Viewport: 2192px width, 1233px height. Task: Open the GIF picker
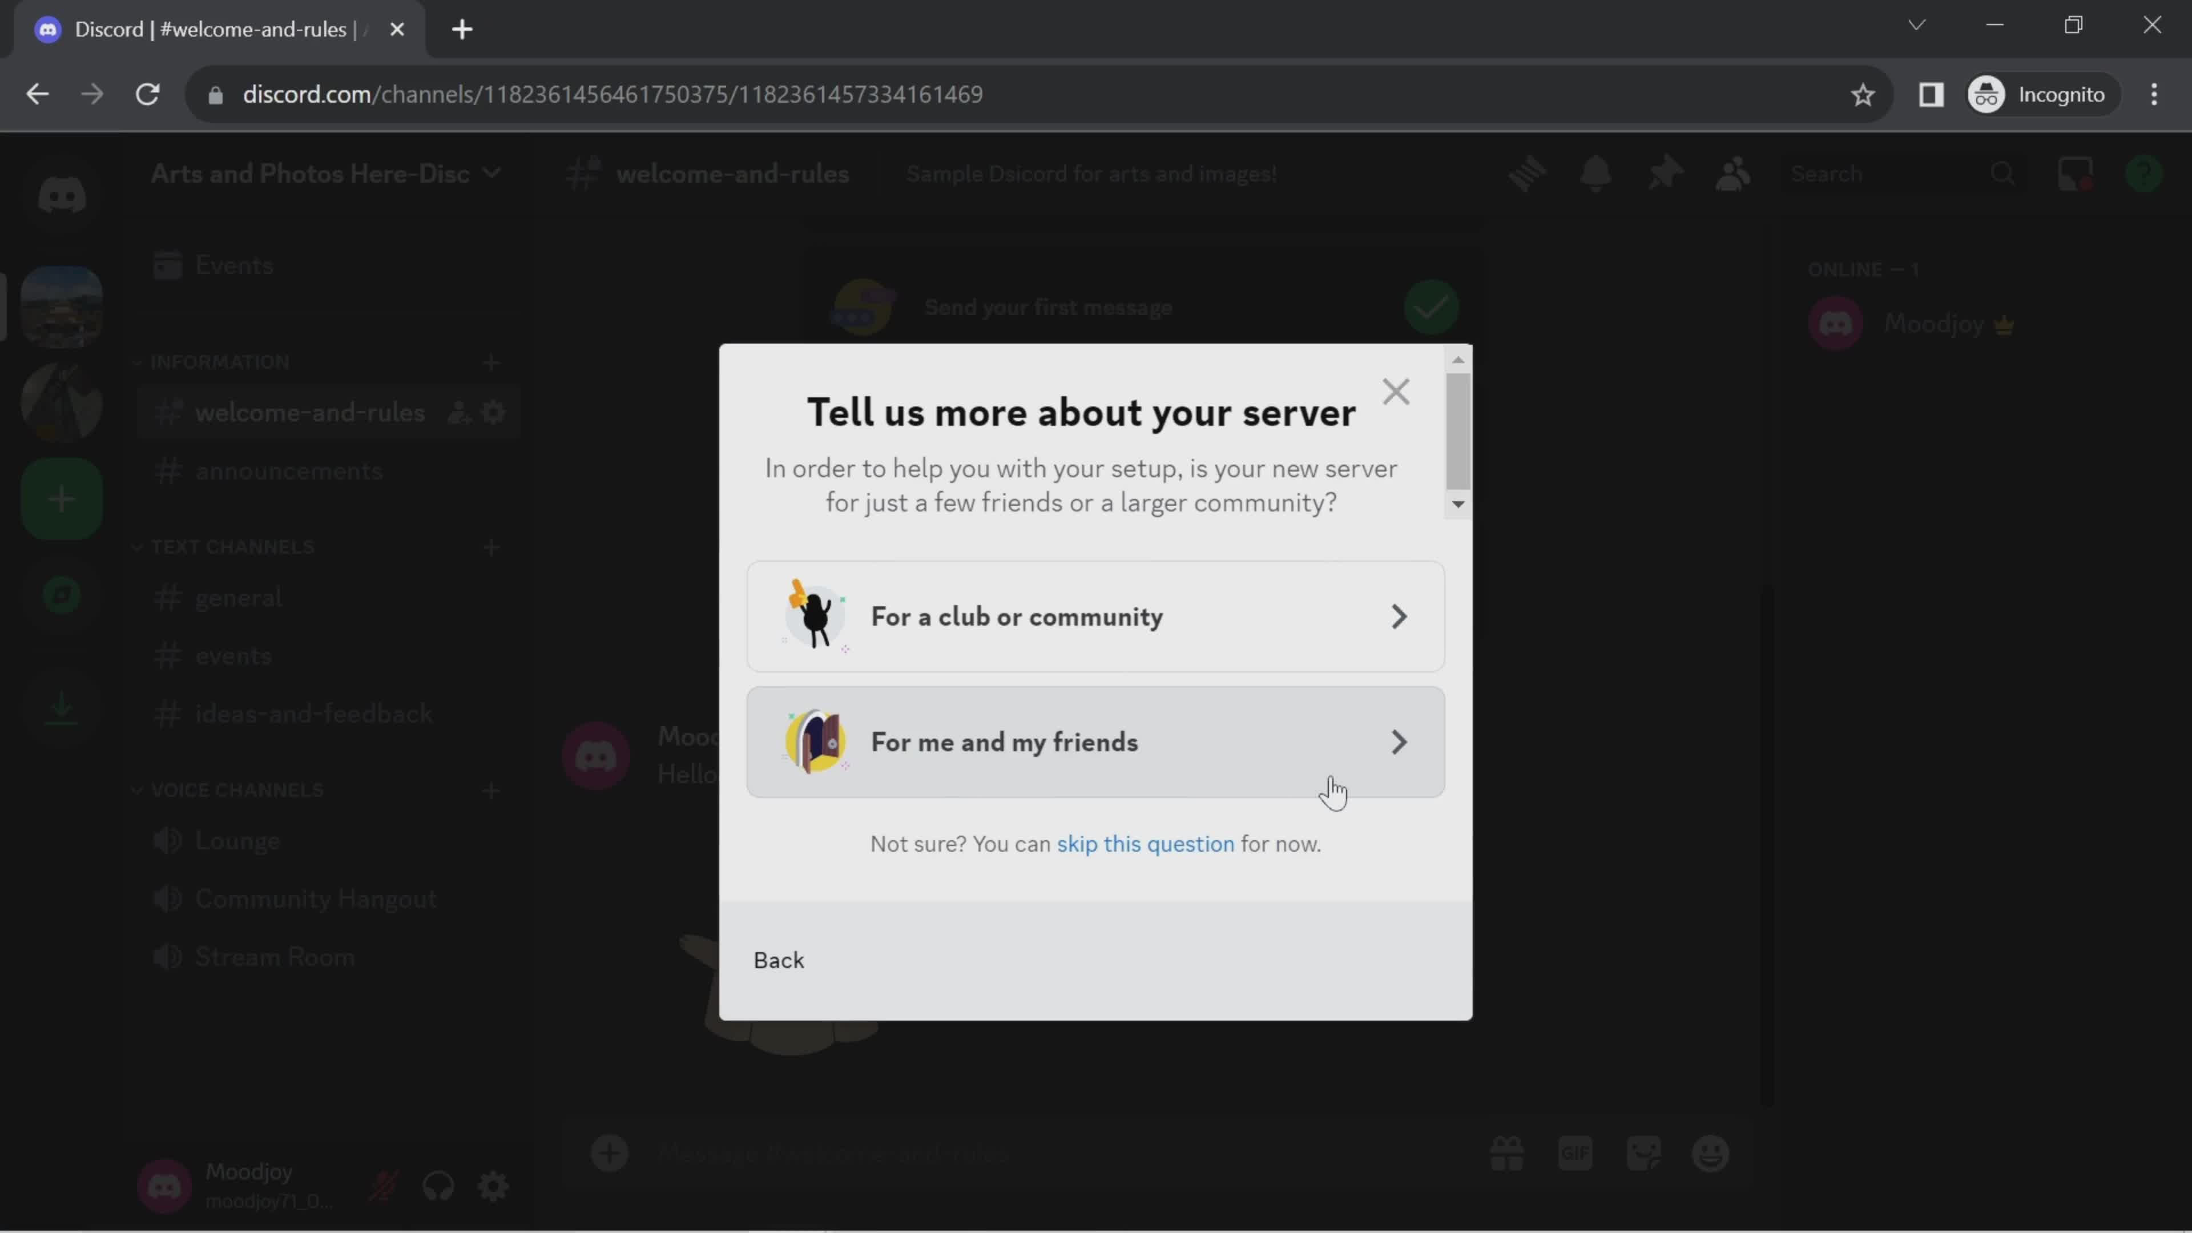coord(1575,1155)
